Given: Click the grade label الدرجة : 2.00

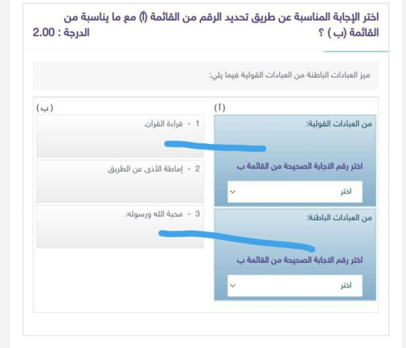Looking at the screenshot, I should pos(61,32).
